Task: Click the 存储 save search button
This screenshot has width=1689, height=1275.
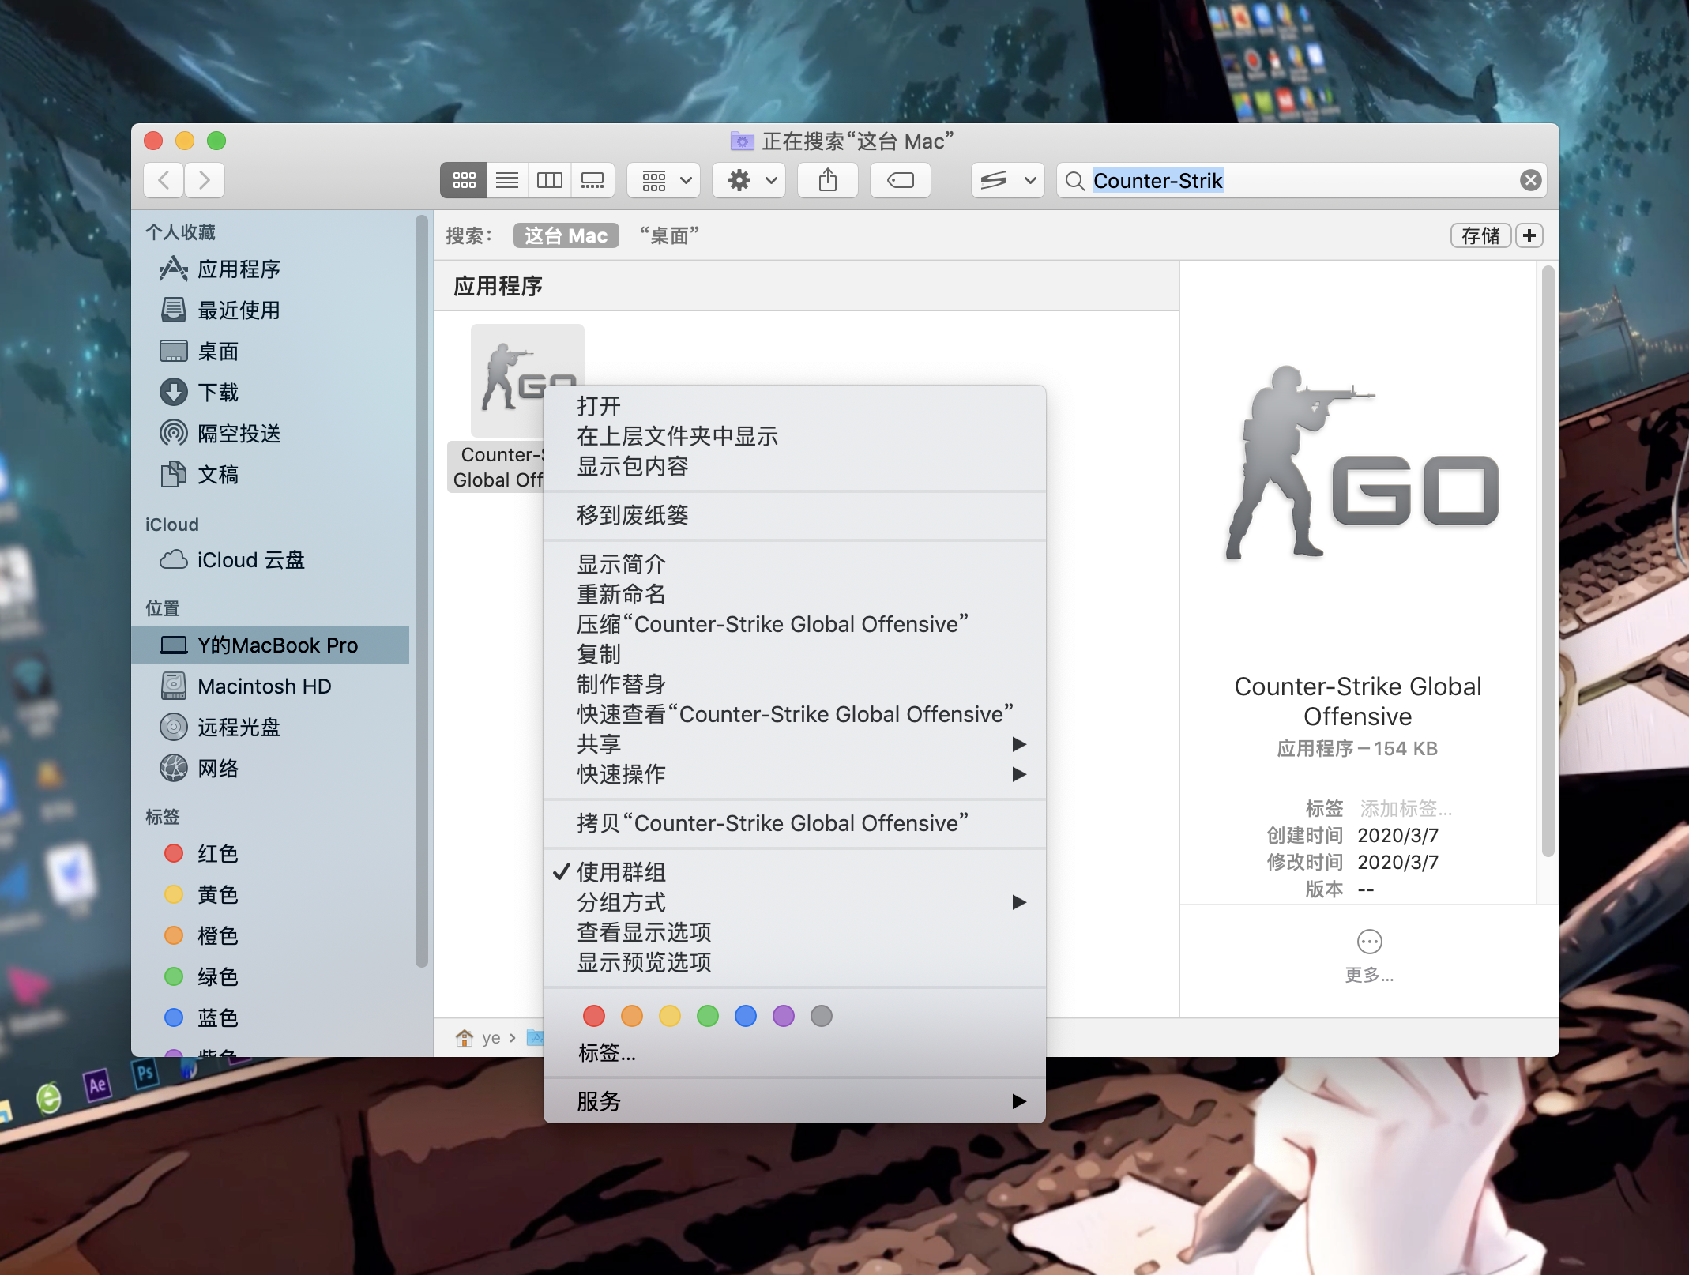Action: [x=1480, y=235]
